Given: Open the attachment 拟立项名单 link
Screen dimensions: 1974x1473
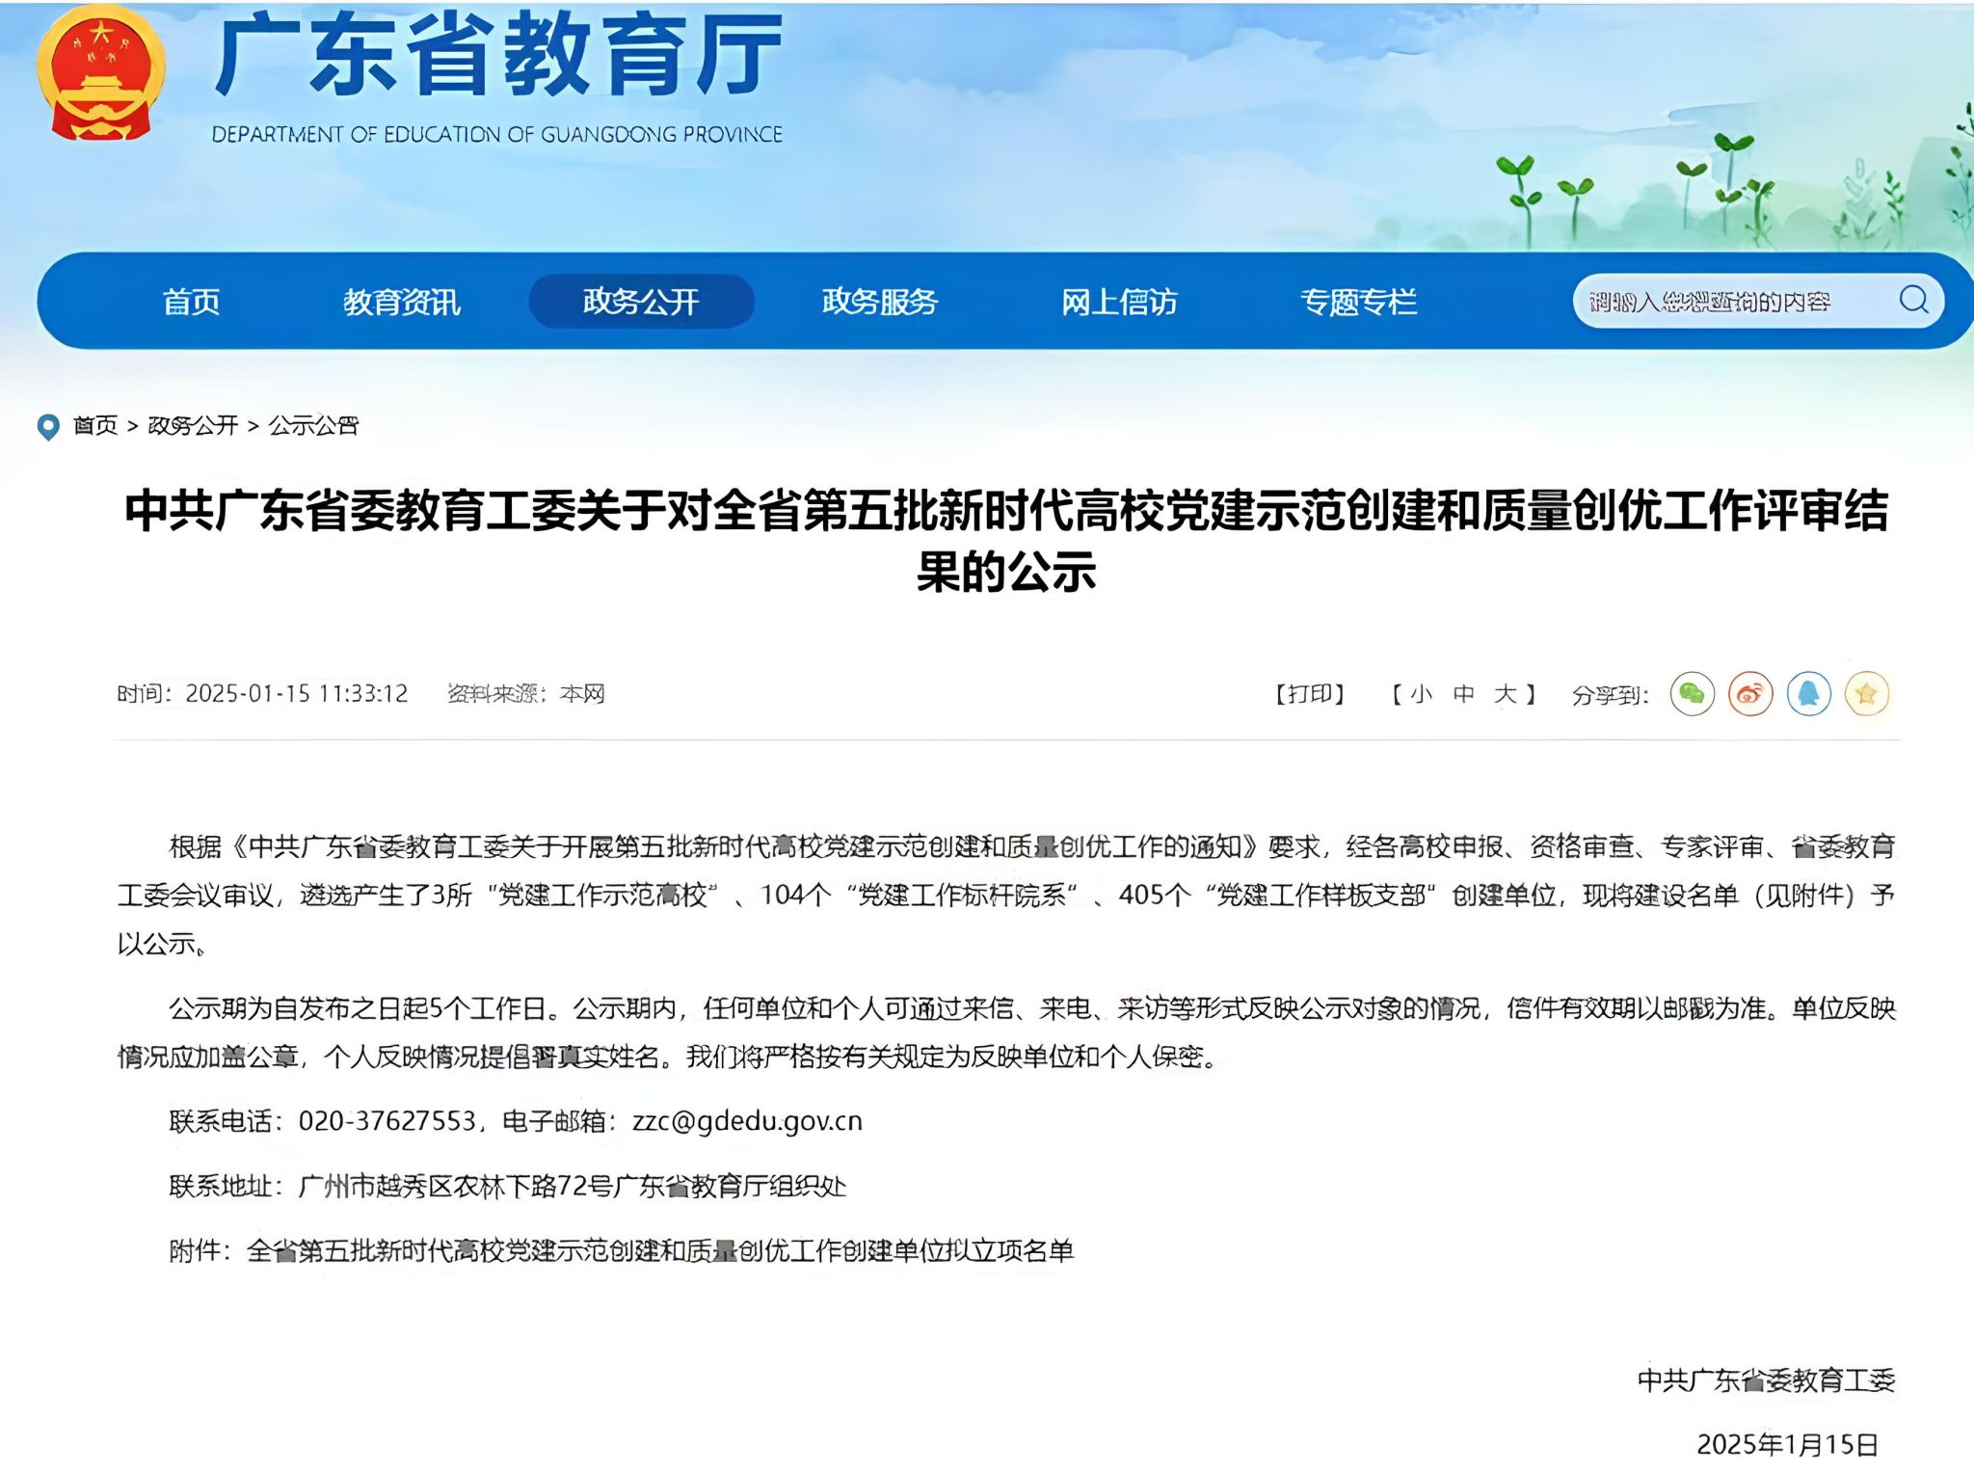Looking at the screenshot, I should pyautogui.click(x=660, y=1250).
